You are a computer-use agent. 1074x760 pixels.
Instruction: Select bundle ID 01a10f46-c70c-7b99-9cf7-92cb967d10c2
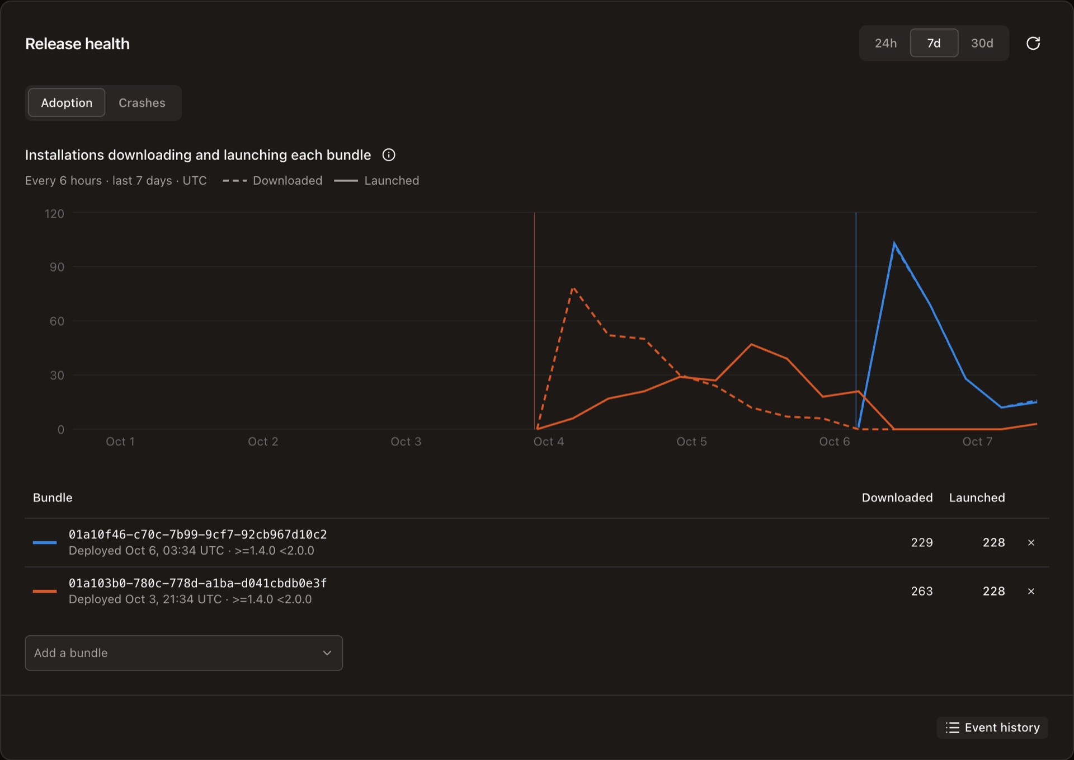[x=197, y=534]
